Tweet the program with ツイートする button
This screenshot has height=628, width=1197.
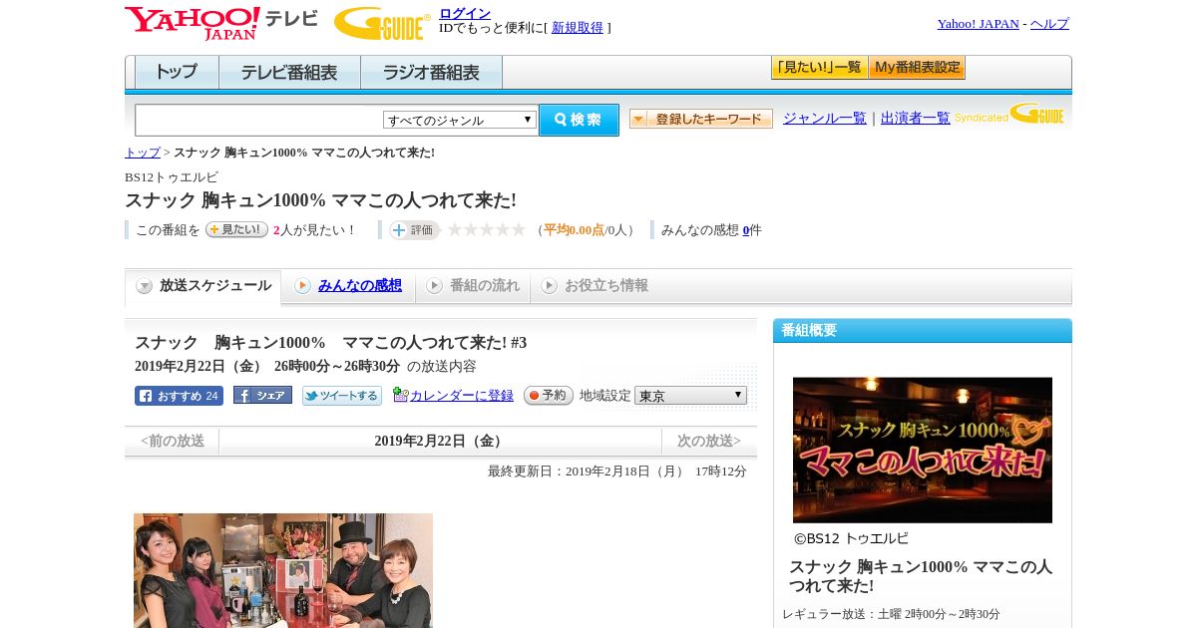[342, 396]
